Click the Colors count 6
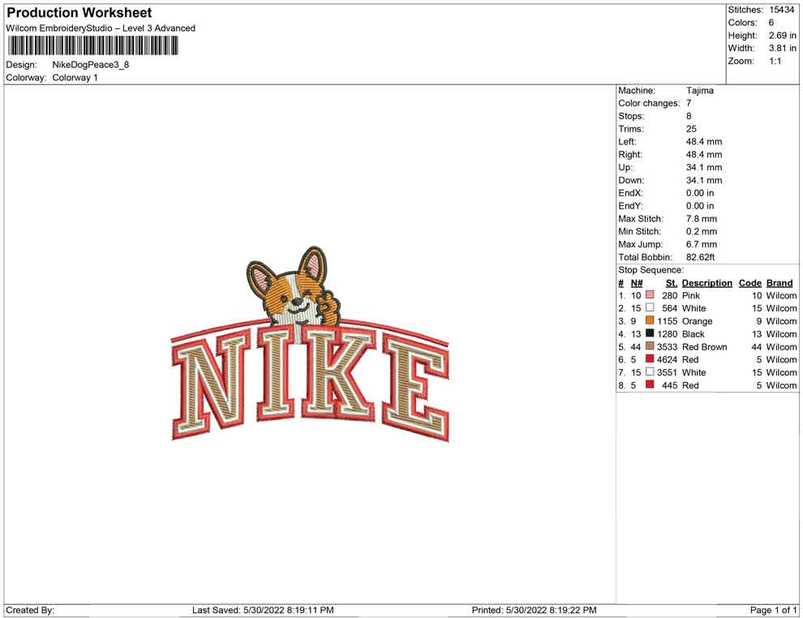The width and height of the screenshot is (803, 618). click(771, 23)
